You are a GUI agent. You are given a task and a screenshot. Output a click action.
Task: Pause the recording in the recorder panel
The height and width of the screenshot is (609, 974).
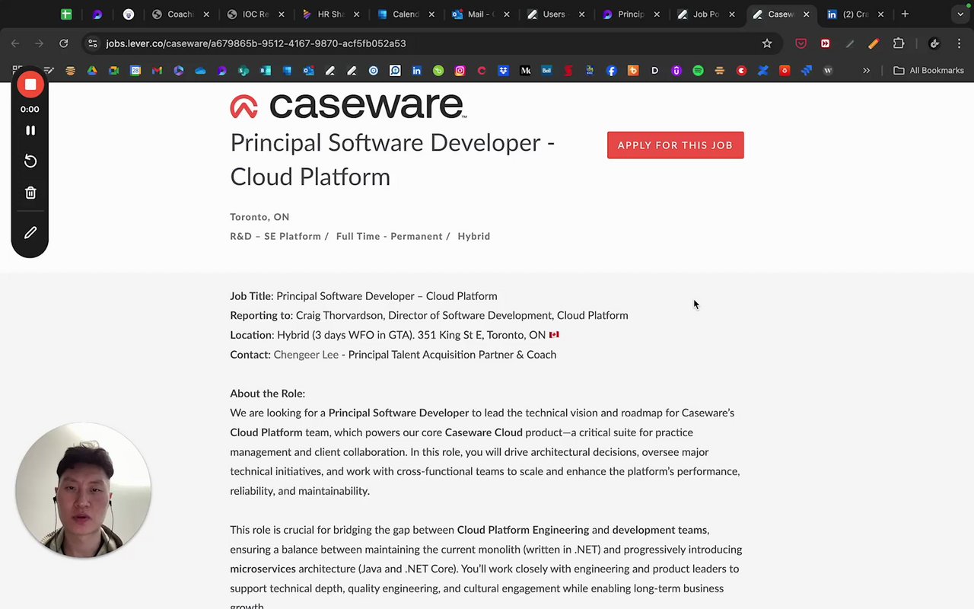pos(30,130)
